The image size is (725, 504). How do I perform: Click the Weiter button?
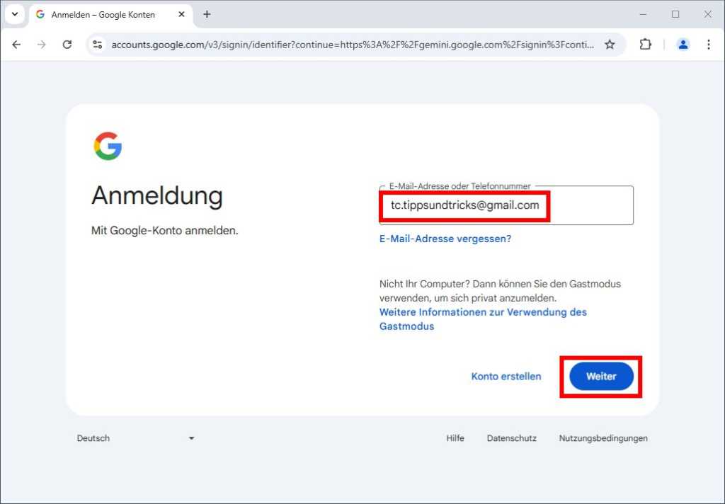click(x=600, y=377)
